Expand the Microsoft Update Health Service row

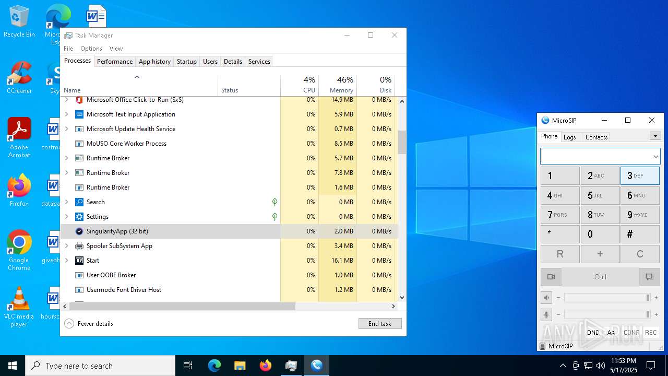[66, 129]
